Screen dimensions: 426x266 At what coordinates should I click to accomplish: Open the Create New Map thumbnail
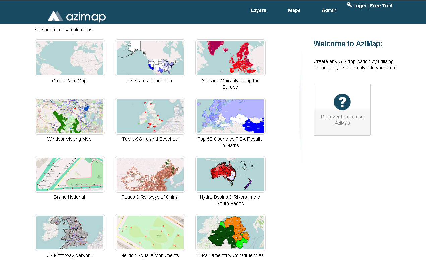tap(70, 58)
